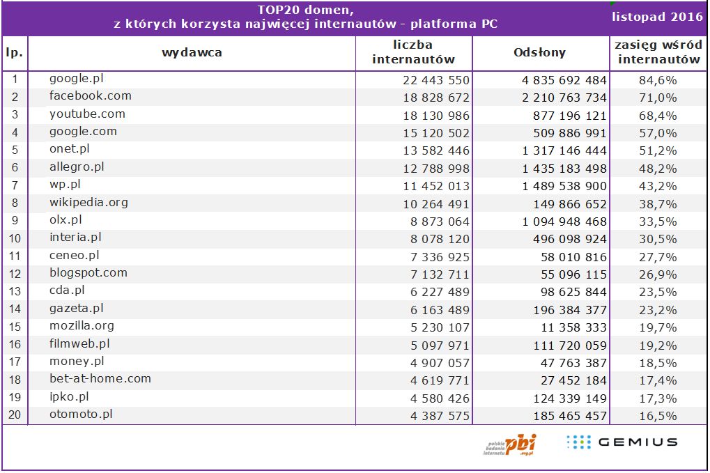Click the 84,6% reach value

click(658, 80)
